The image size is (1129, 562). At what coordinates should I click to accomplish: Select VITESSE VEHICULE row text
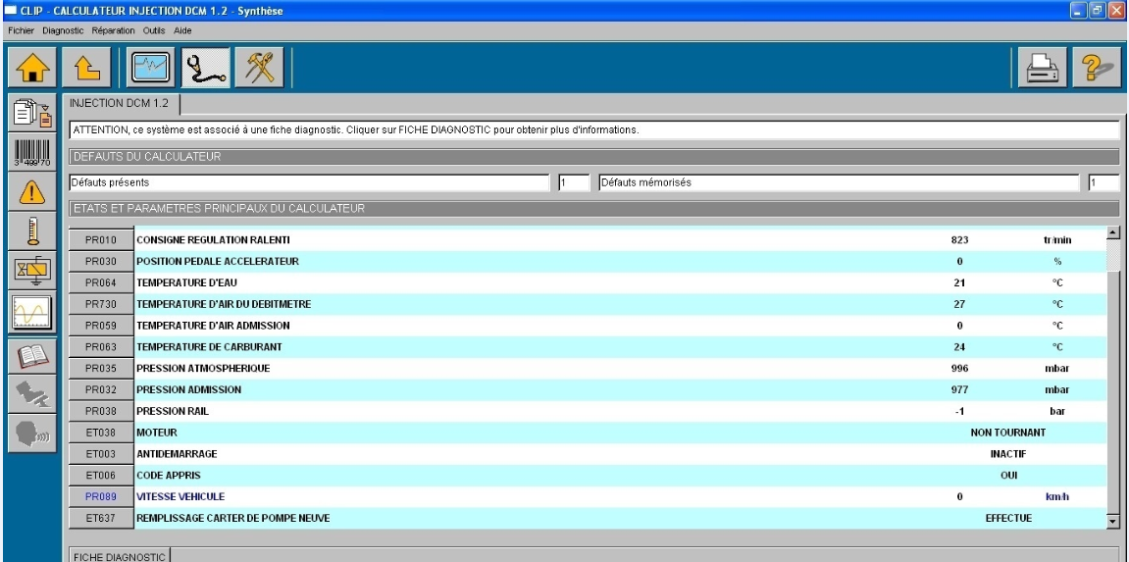tap(180, 497)
